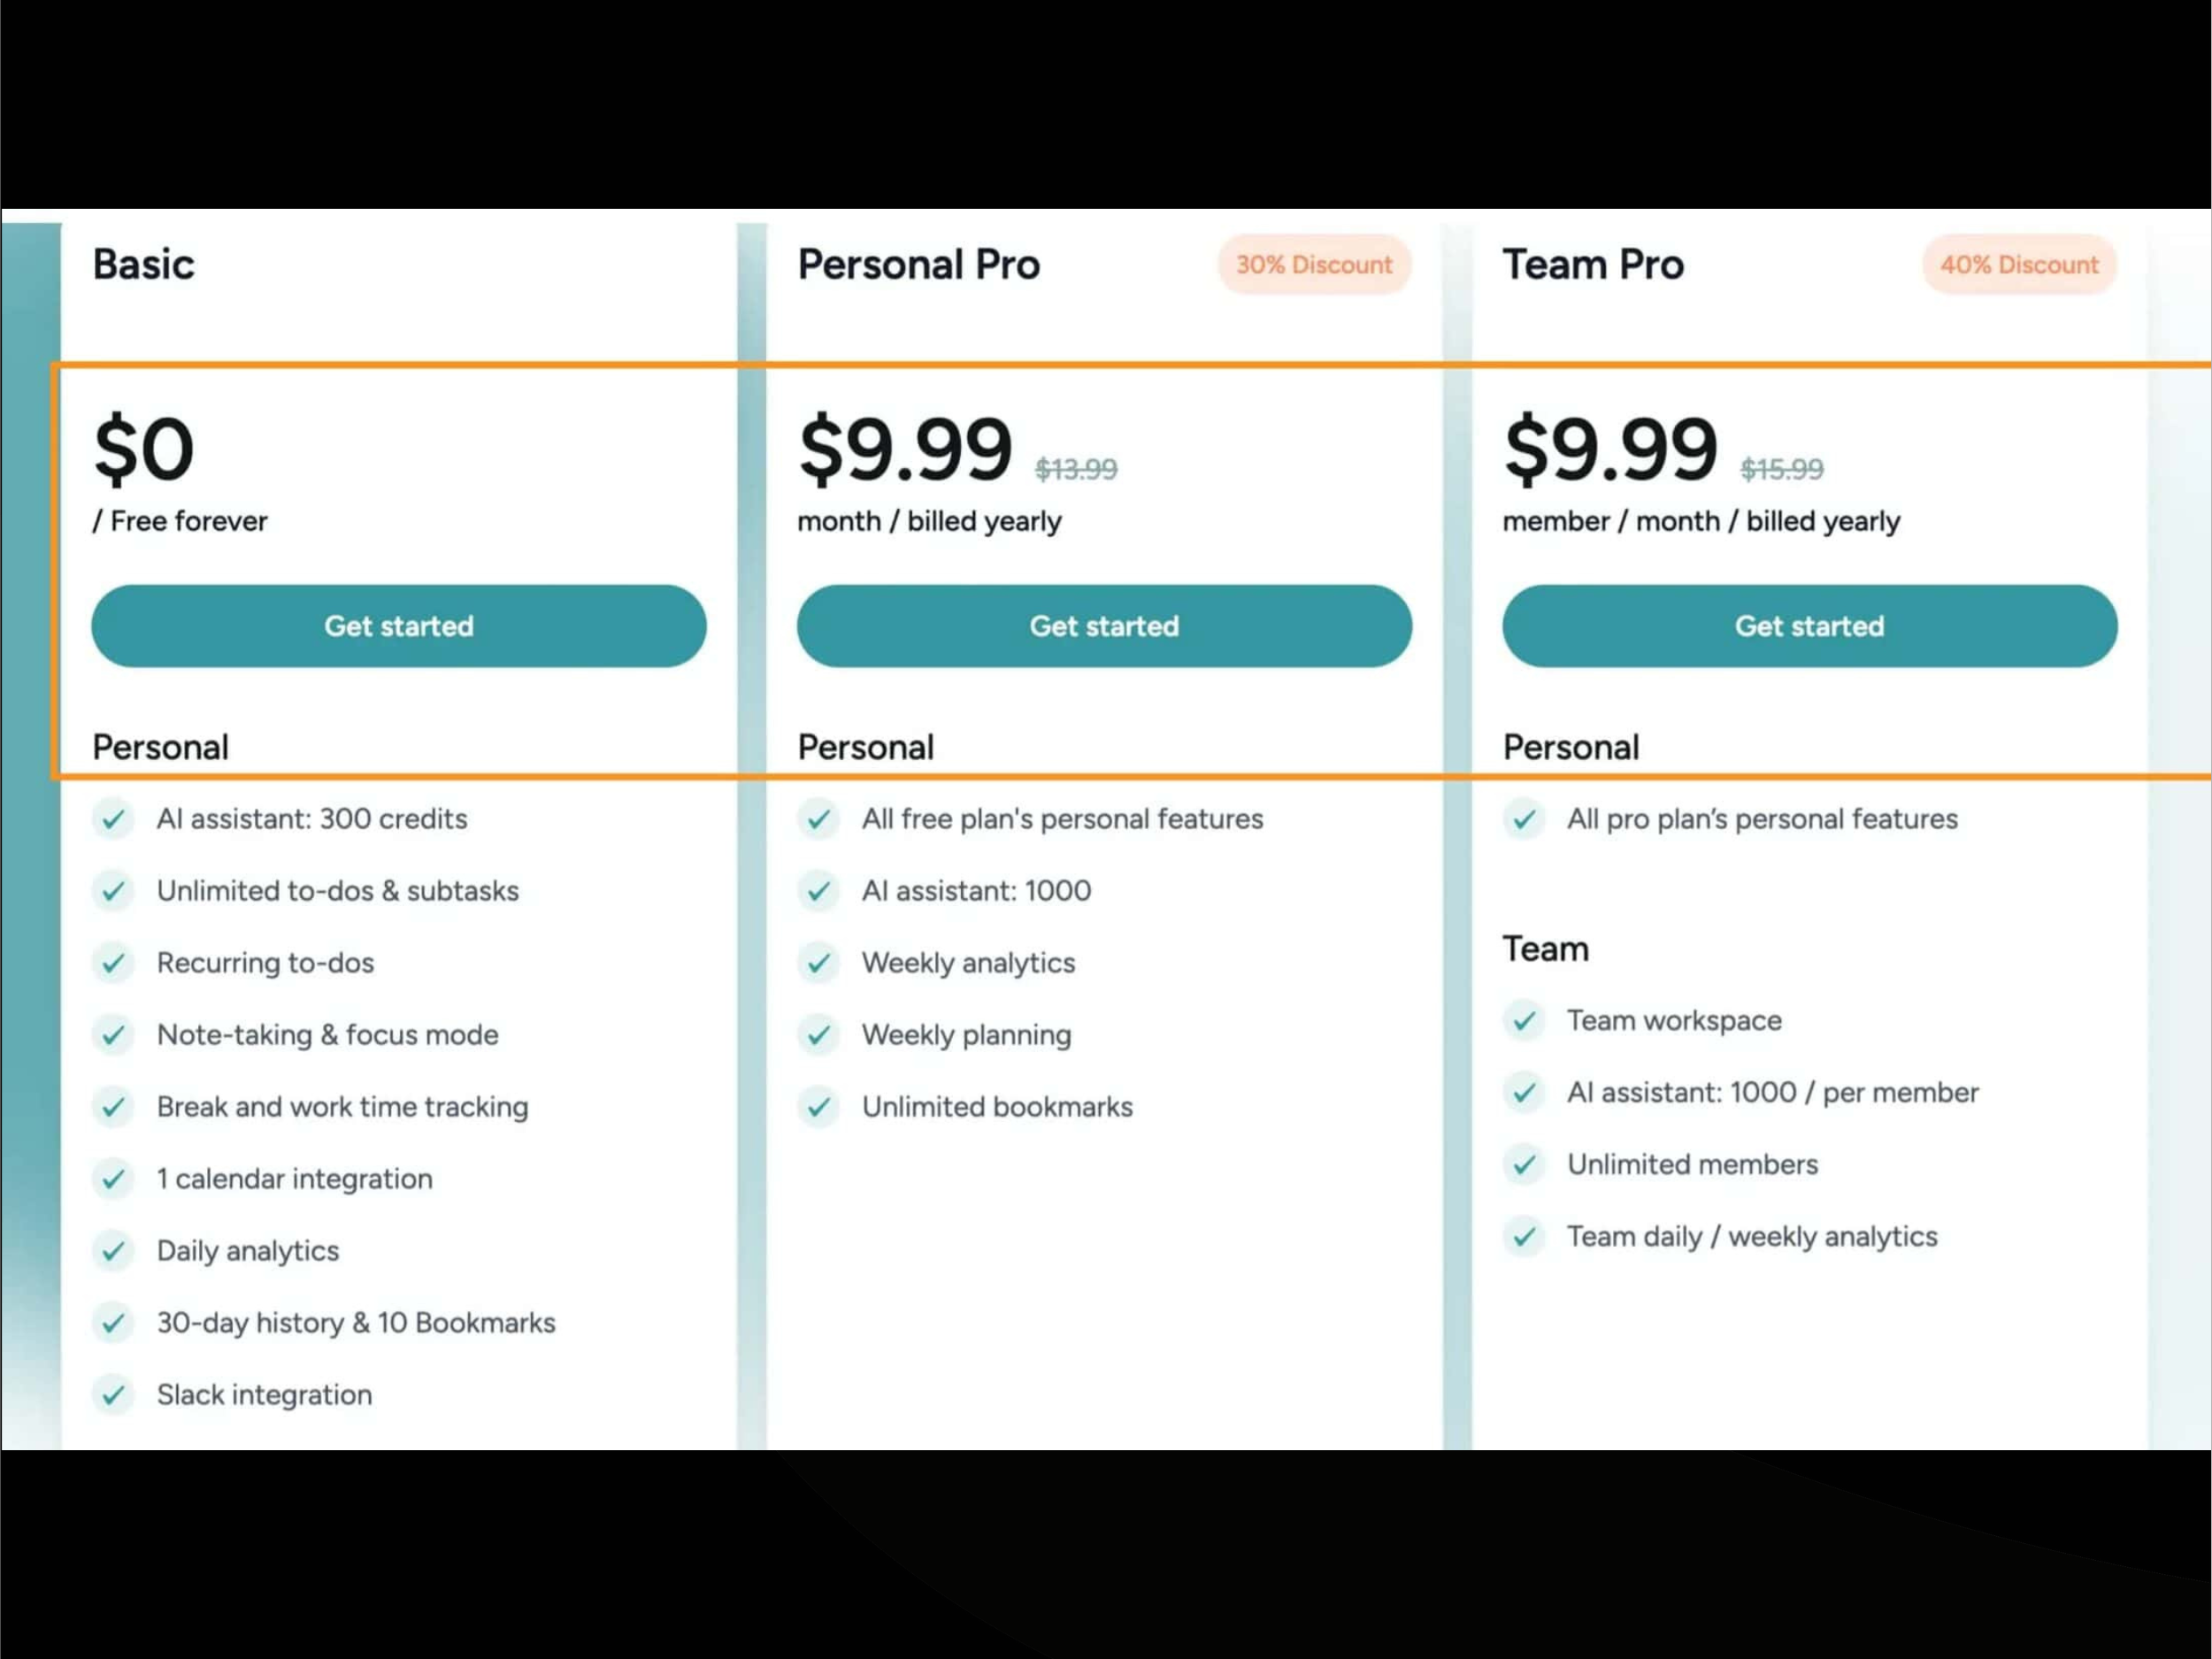Click checkmark next to Daily analytics
The height and width of the screenshot is (1659, 2212).
pos(113,1251)
